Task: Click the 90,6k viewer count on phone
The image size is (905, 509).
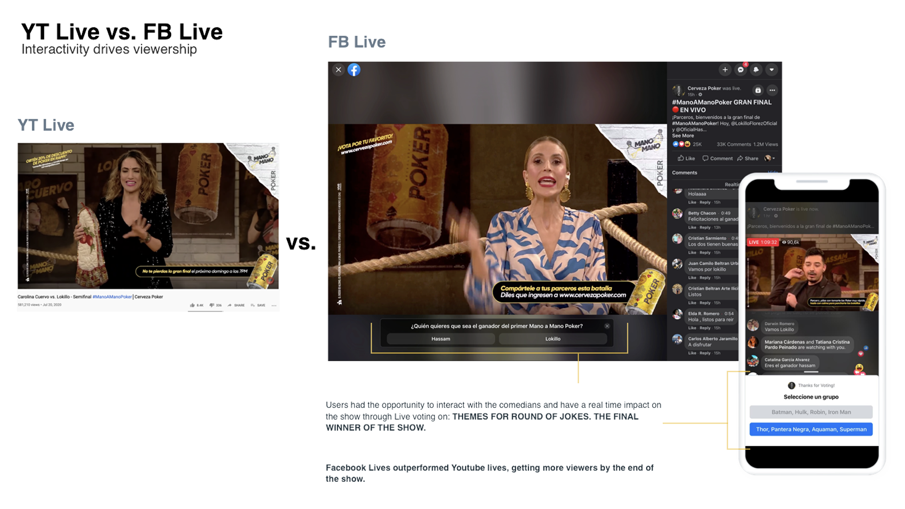Action: pos(791,242)
